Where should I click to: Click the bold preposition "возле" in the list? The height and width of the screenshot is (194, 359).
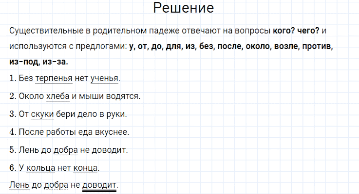pyautogui.click(x=284, y=47)
